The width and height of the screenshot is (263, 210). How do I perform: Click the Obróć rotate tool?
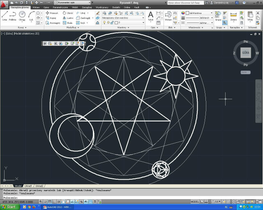68,13
